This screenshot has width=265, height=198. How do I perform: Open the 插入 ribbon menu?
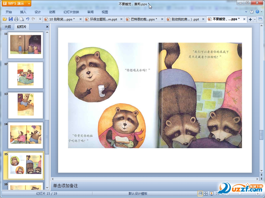tap(23, 12)
